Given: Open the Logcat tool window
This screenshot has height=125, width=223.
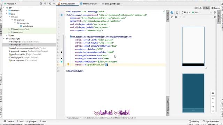Looking at the screenshot, I should point(32,122).
